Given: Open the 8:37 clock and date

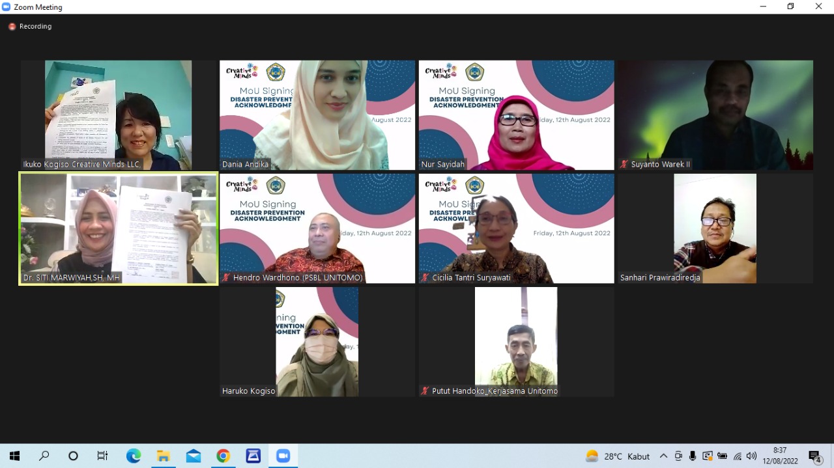Looking at the screenshot, I should 780,456.
